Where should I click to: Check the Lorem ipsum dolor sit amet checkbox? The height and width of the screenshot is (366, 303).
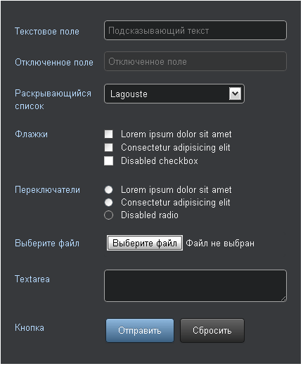(x=108, y=134)
